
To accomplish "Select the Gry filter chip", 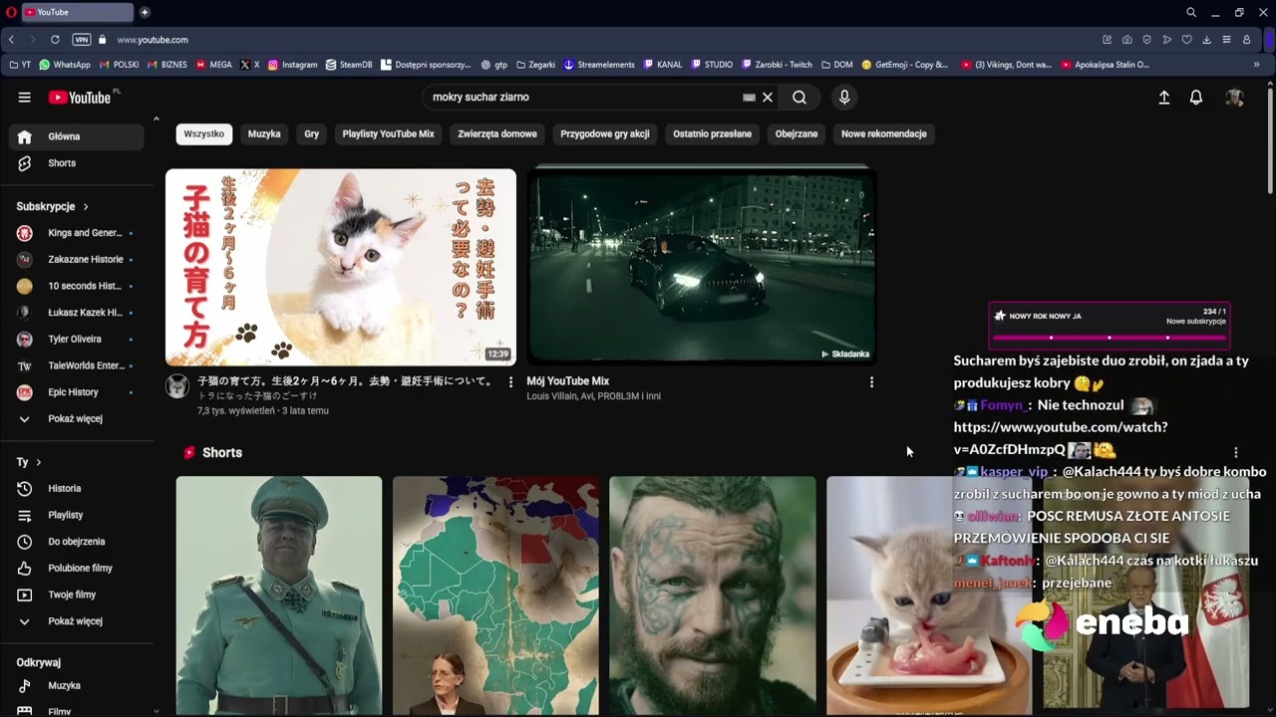I will 312,134.
